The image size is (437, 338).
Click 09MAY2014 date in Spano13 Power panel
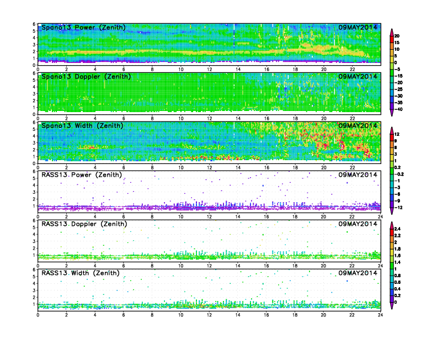(x=358, y=27)
